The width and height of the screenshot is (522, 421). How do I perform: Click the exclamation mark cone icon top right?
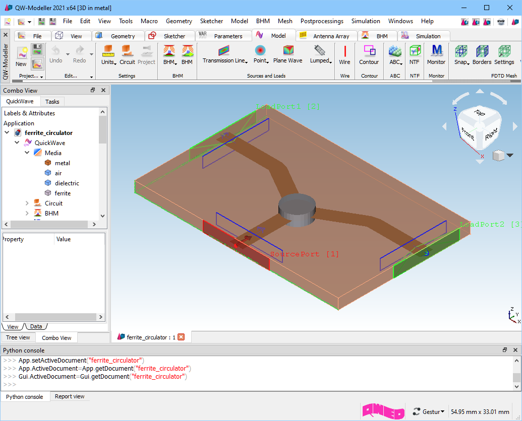pos(476,22)
